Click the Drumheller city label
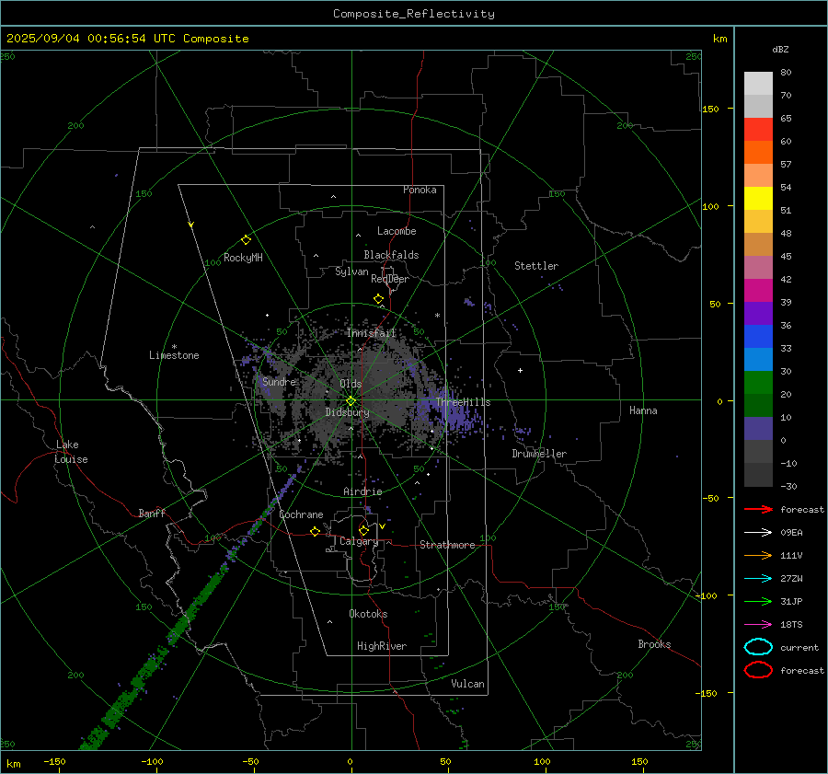This screenshot has height=774, width=828. 539,454
